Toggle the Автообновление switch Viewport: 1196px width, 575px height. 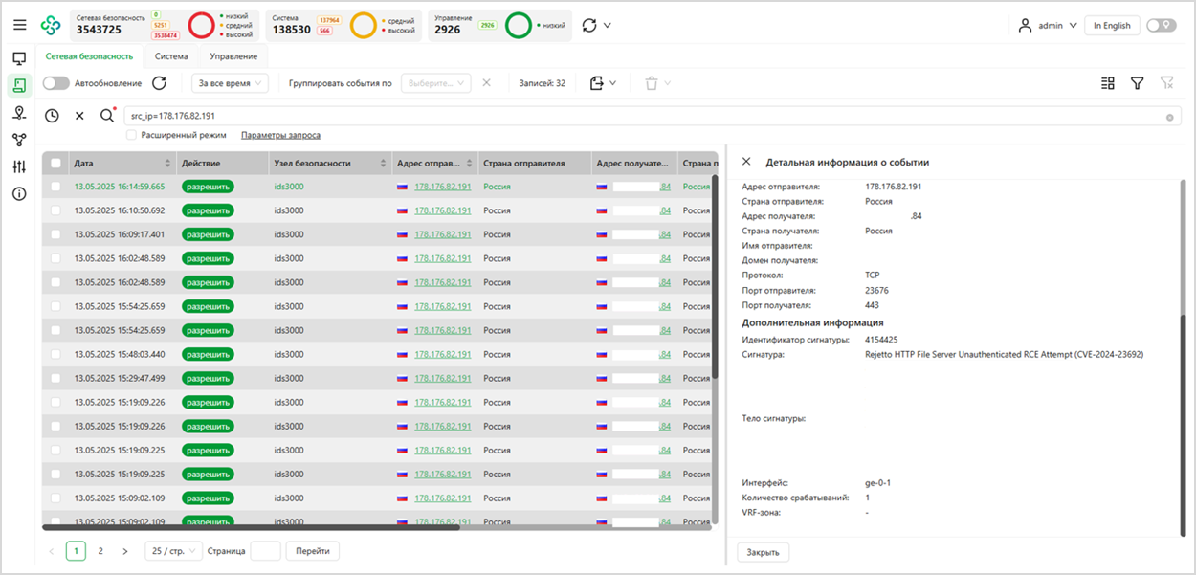(55, 83)
